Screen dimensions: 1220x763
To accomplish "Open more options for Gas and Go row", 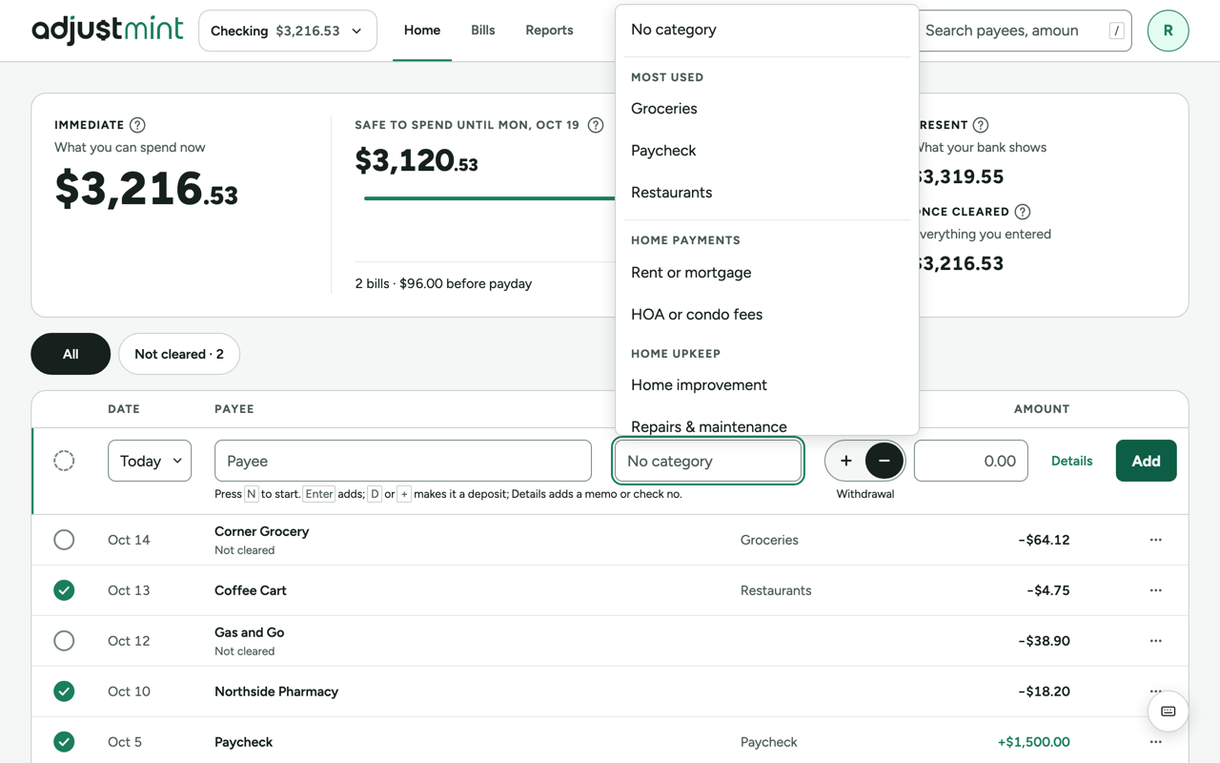I will pyautogui.click(x=1155, y=641).
